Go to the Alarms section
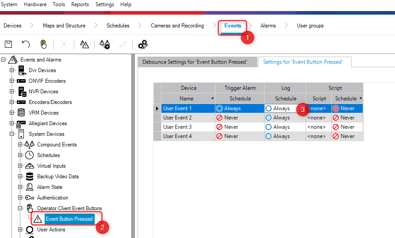The width and height of the screenshot is (395, 238). pyautogui.click(x=268, y=26)
